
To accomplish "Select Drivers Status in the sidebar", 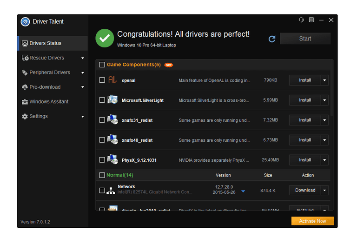I will coord(45,43).
